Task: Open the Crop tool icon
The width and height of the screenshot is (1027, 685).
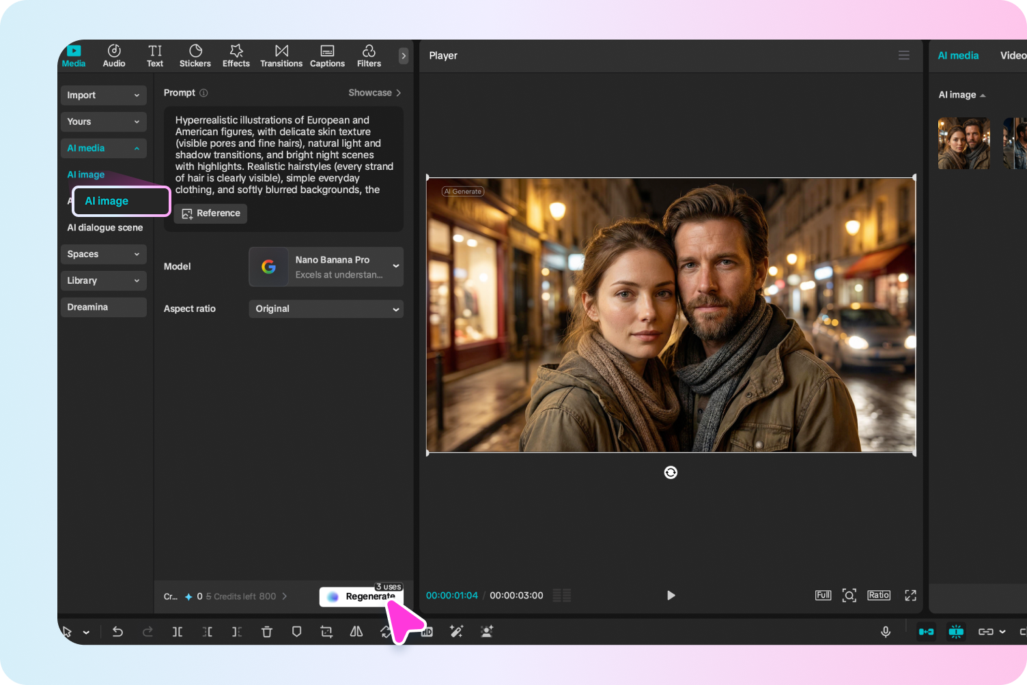Action: coord(326,632)
